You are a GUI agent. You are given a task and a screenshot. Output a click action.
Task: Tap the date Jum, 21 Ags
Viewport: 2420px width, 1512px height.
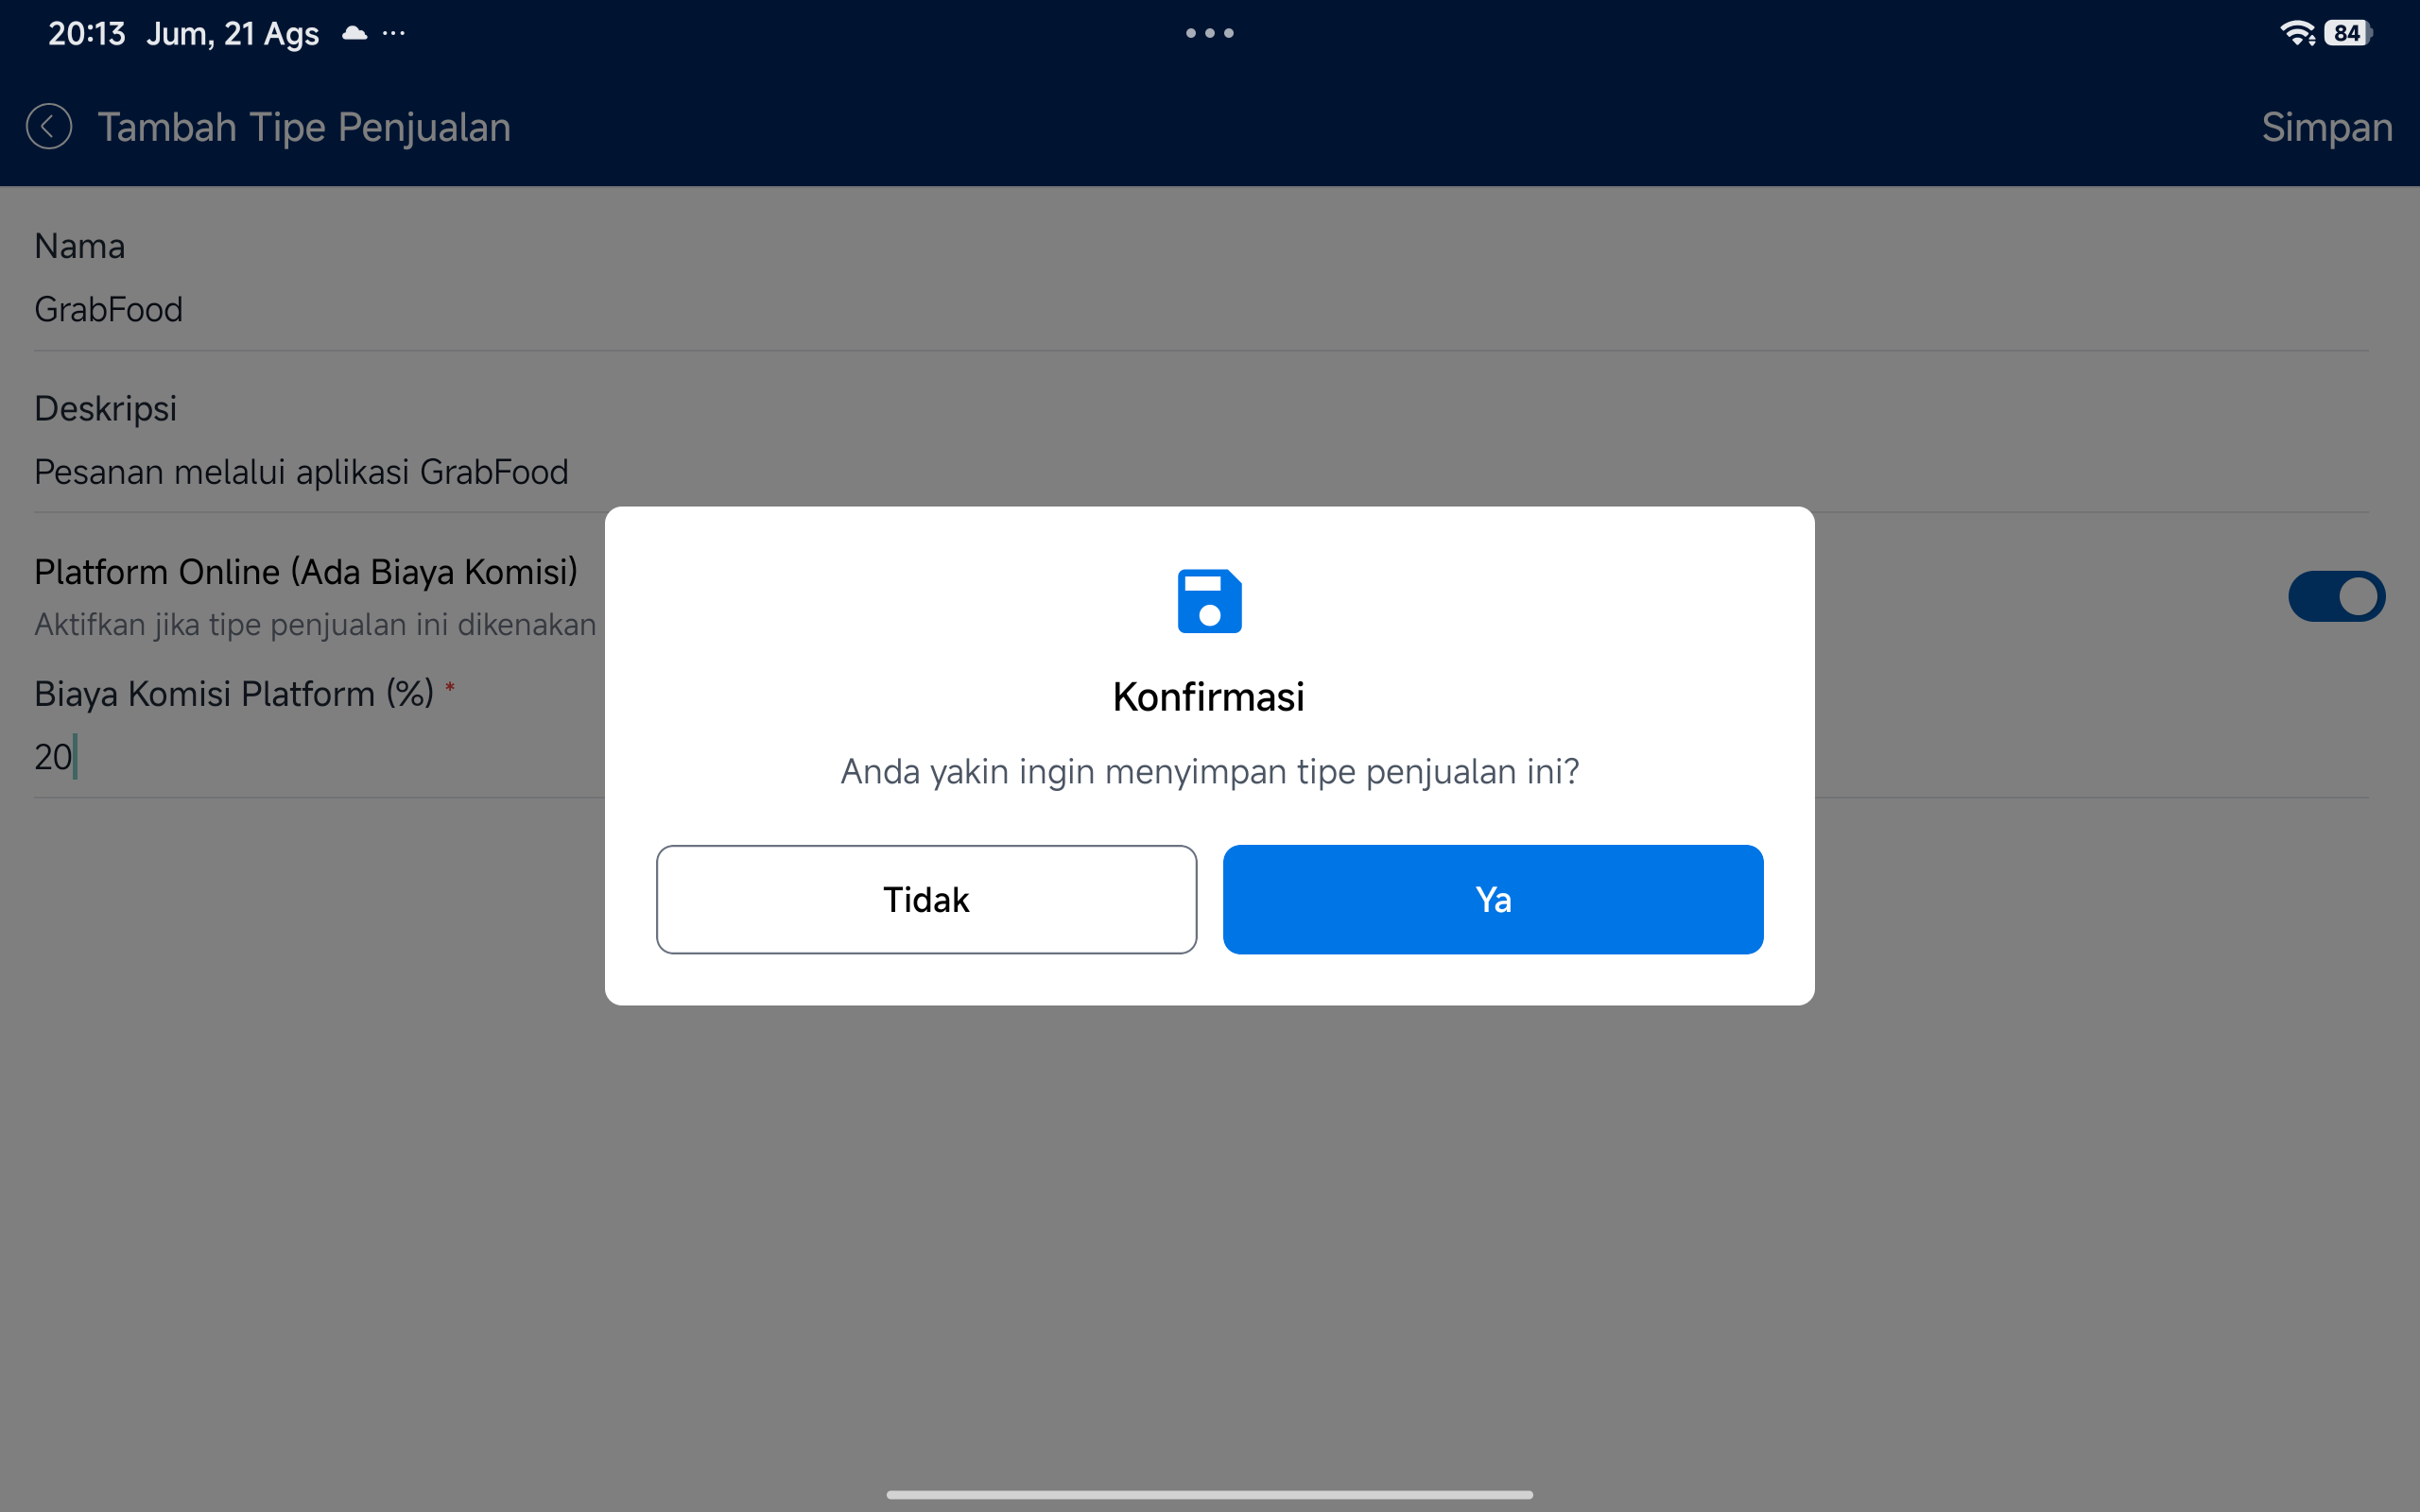[233, 33]
